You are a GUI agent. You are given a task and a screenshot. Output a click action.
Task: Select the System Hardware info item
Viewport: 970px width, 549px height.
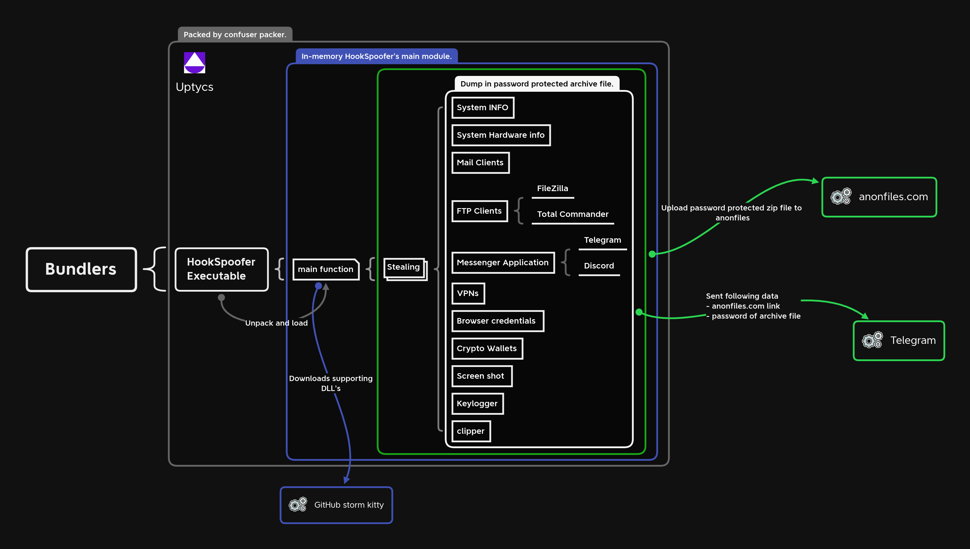click(x=501, y=135)
